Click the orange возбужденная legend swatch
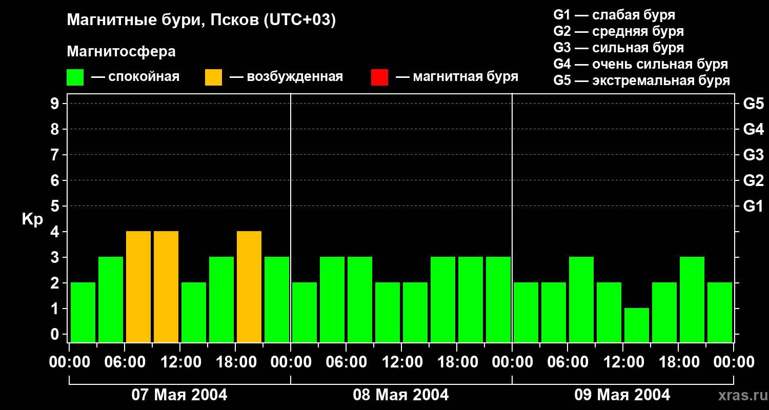The height and width of the screenshot is (410, 769). [x=213, y=77]
